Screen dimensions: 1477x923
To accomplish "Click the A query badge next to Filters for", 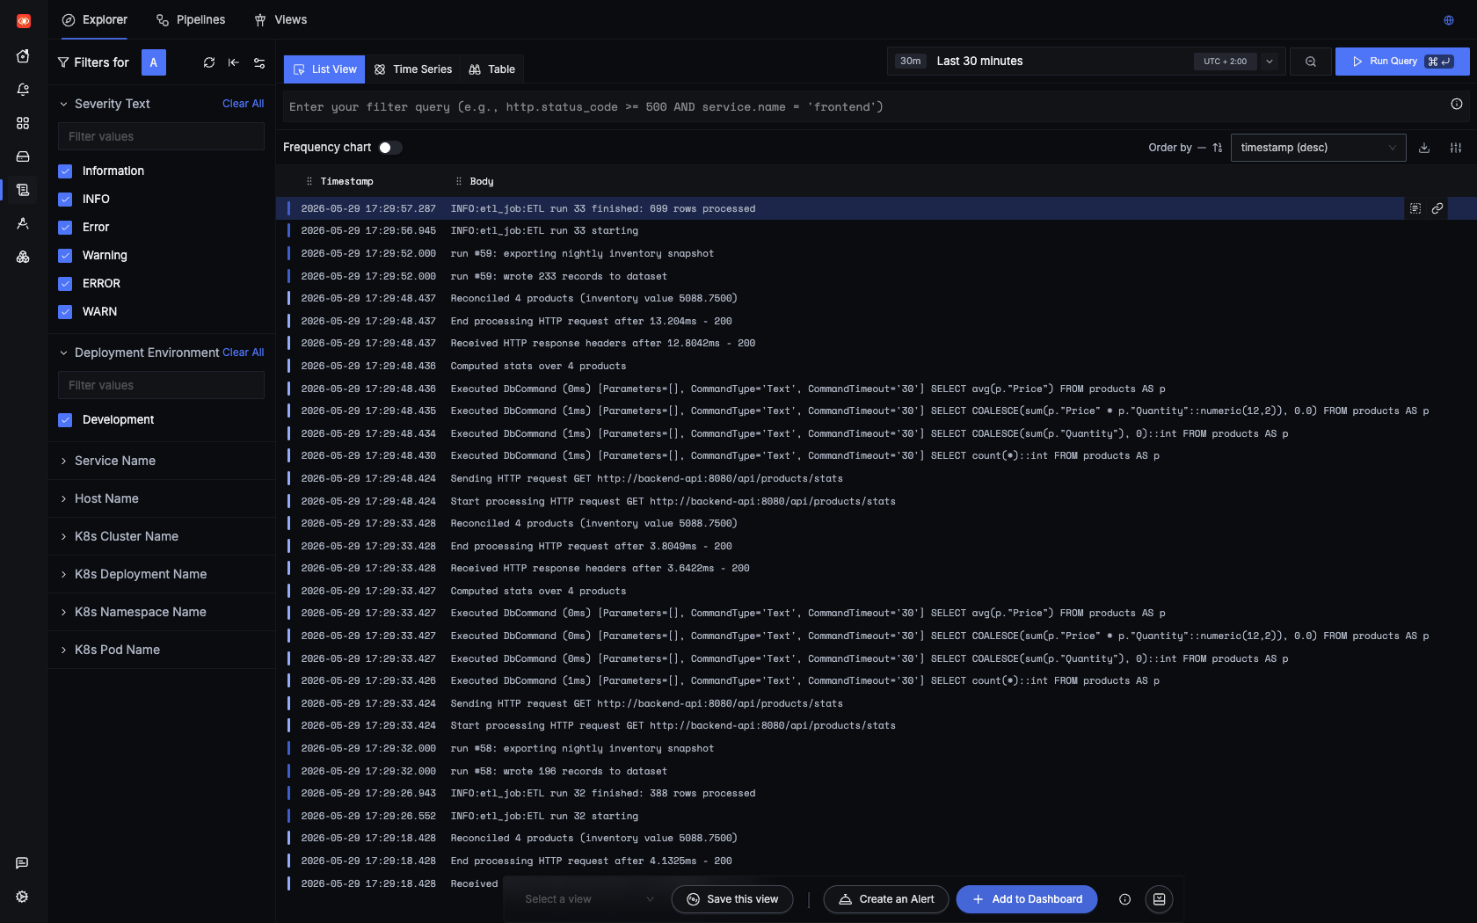I will tap(154, 62).
